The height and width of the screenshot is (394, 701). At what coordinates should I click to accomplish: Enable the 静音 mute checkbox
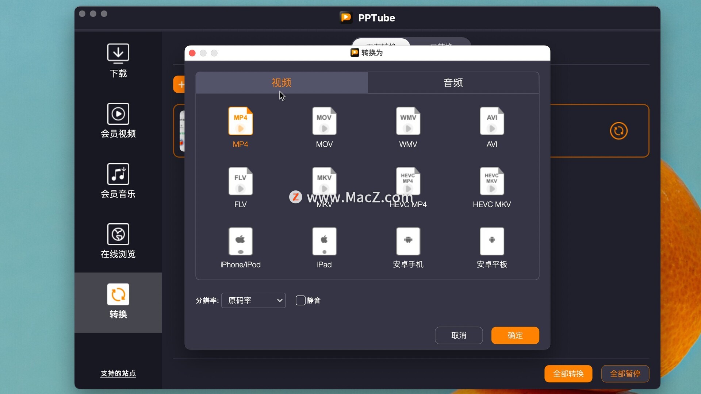[x=300, y=300]
